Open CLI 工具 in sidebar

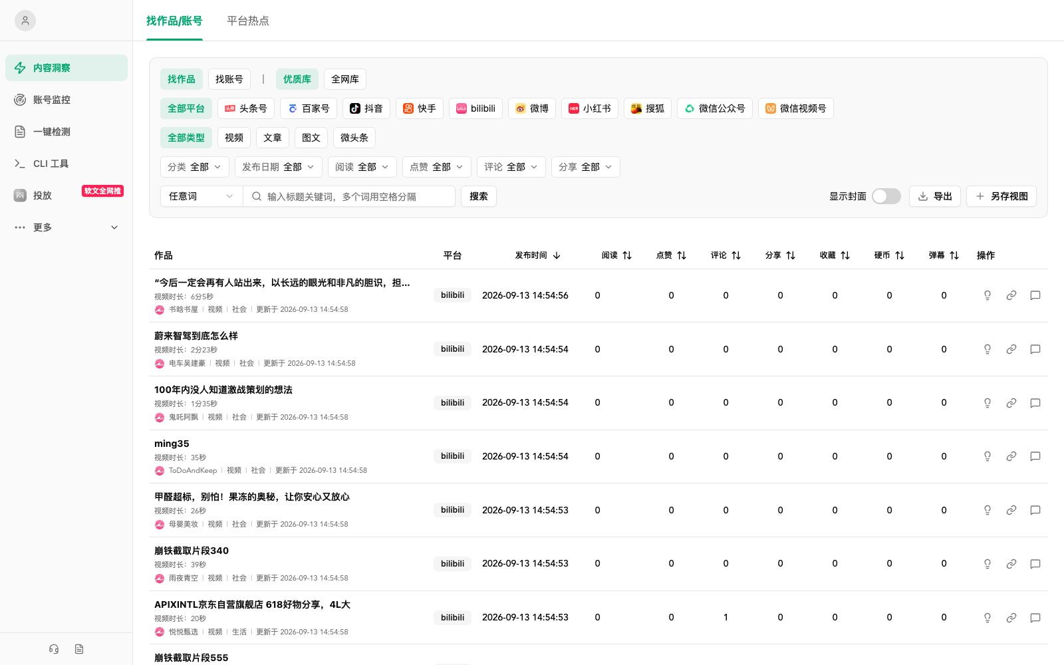66,164
